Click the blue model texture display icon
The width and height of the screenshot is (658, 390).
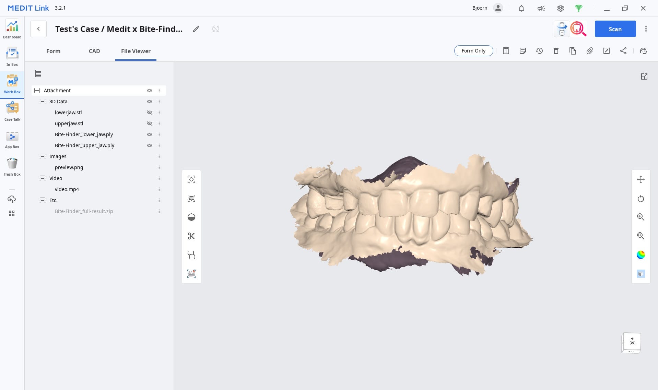(x=641, y=274)
